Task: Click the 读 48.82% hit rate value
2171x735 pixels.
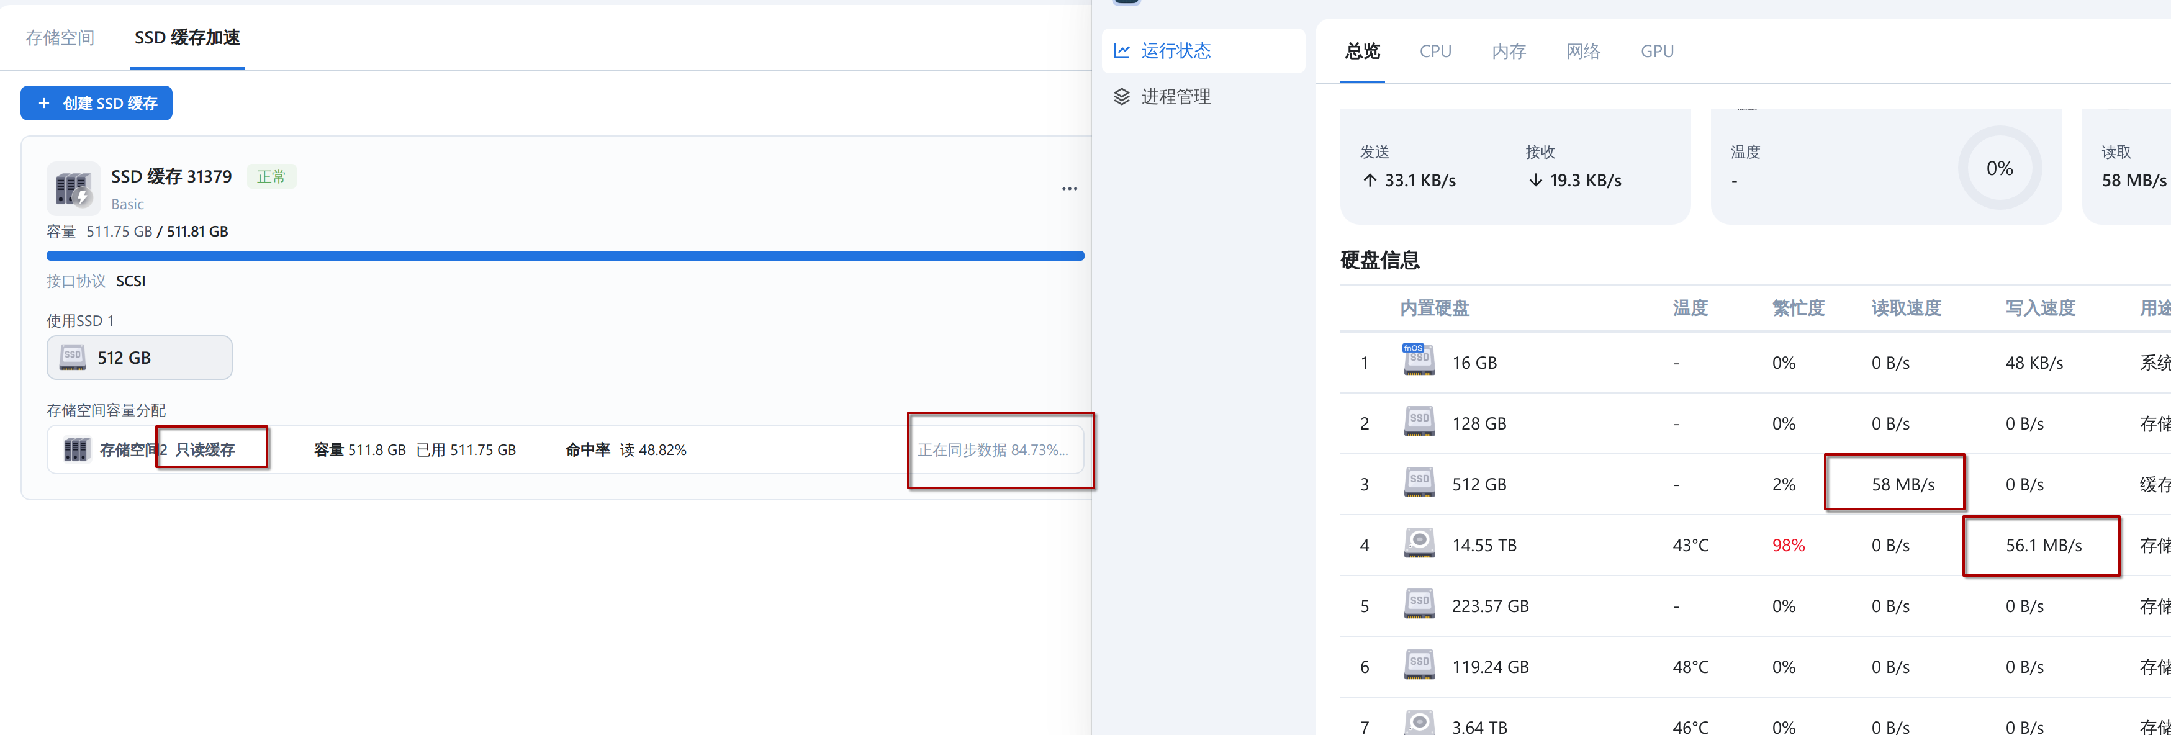Action: pos(653,450)
